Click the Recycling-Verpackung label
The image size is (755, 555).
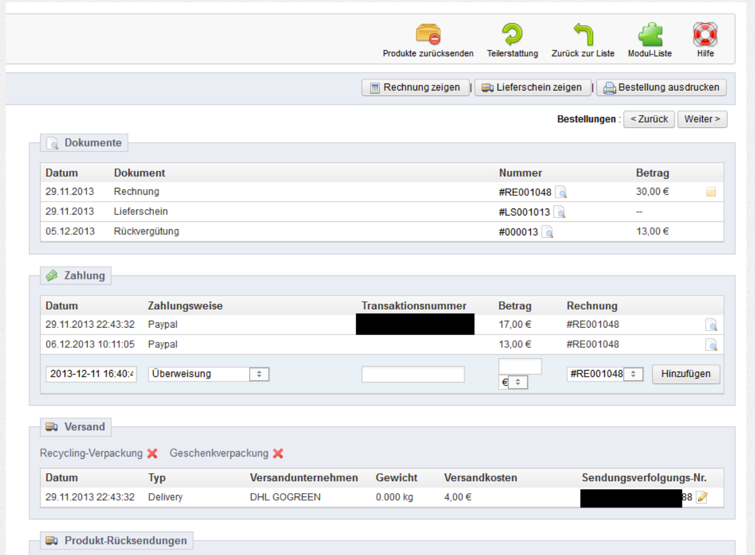click(x=91, y=454)
